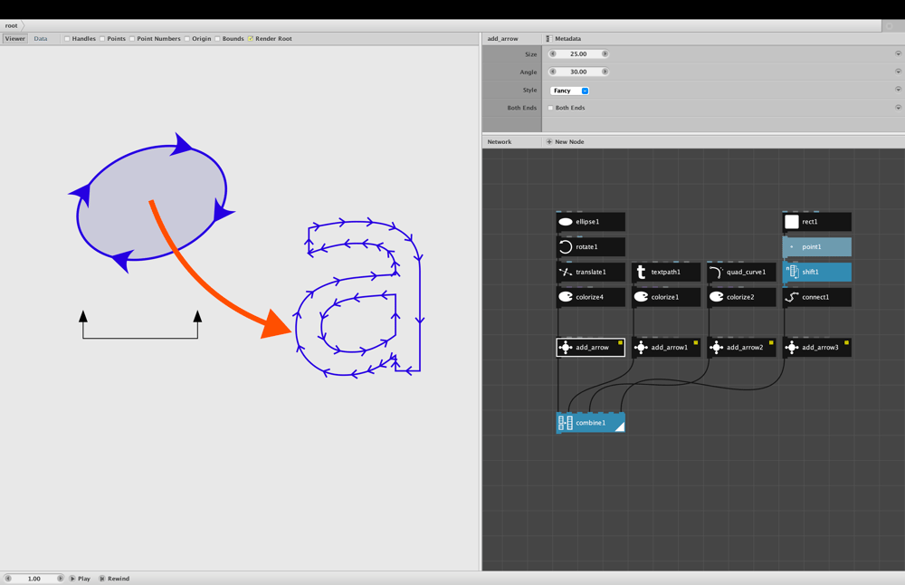This screenshot has width=905, height=585.
Task: Check the Both Ends option
Action: coord(550,108)
